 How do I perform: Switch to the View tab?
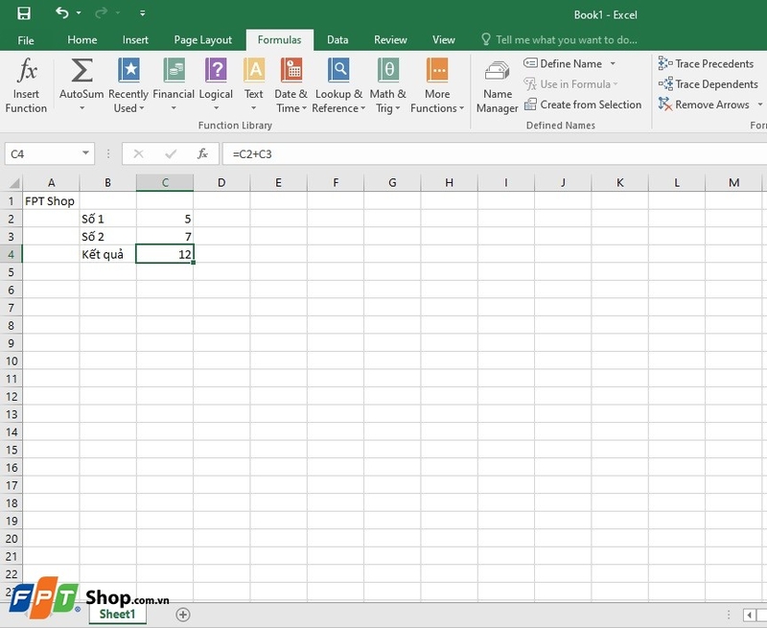[x=444, y=40]
